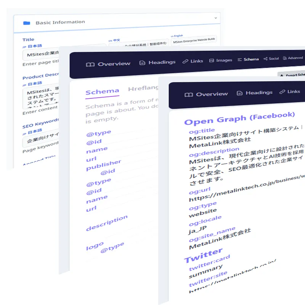Select the underlined Schema sub-tab
305x305 pixels.
102,92
